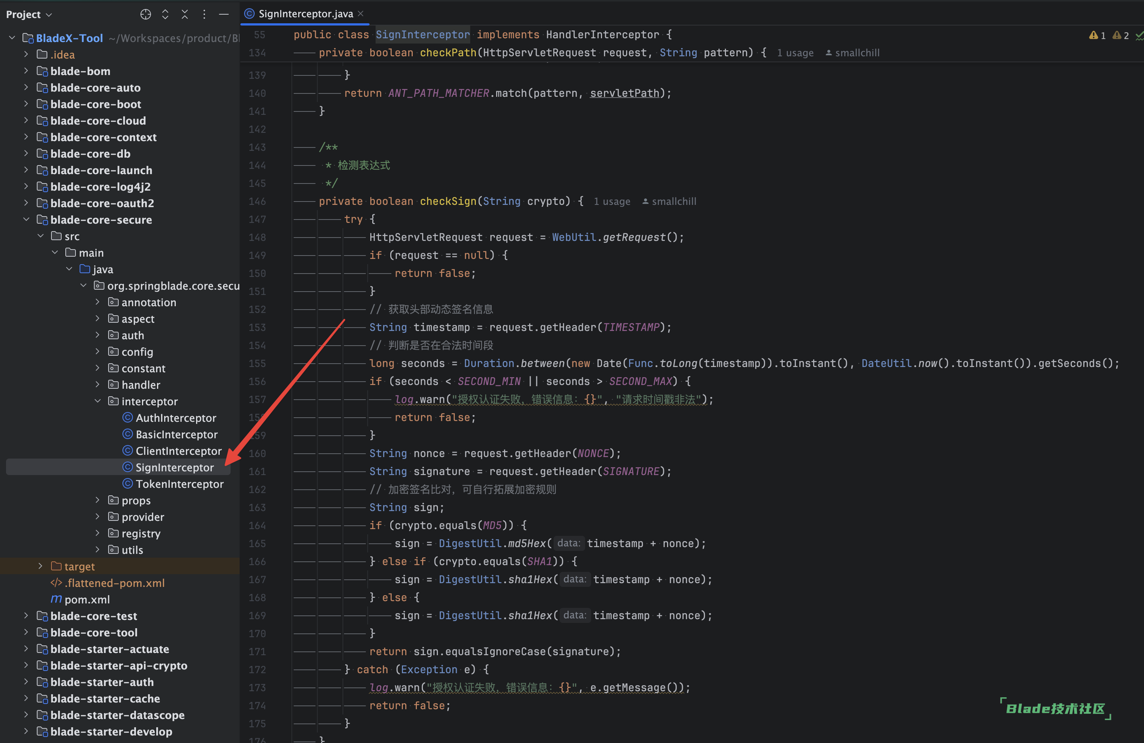This screenshot has height=743, width=1144.
Task: Open the BasicInterceptor class
Action: [x=177, y=434]
